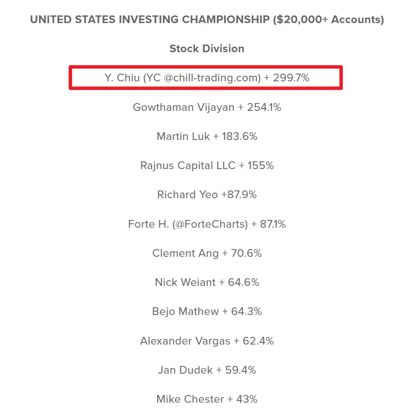The width and height of the screenshot is (416, 416).
Task: Select the Stock Division subheading
Action: tap(207, 48)
